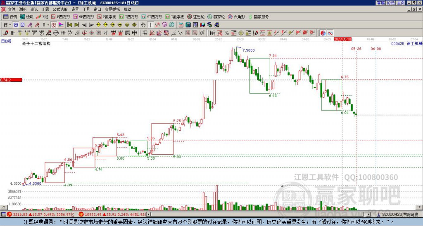This screenshot has height=226, width=423.
Task: Click the 6.7412 red price tag
Action: pyautogui.click(x=11, y=80)
